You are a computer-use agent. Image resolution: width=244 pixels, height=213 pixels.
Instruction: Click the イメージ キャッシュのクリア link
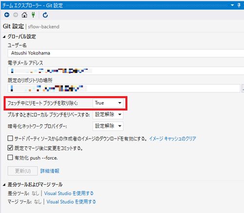coord(173,139)
